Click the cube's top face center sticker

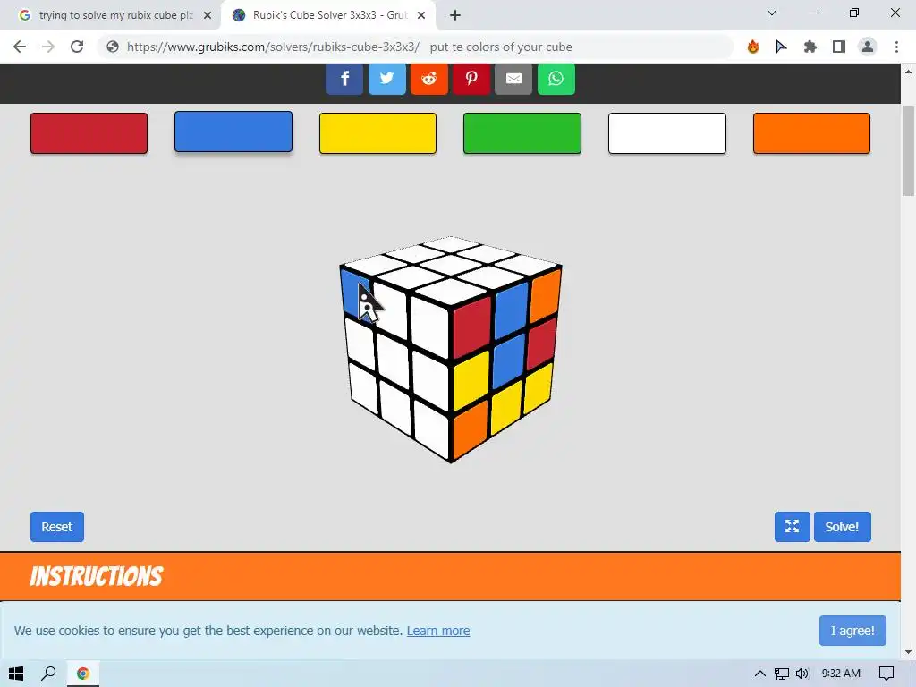point(451,264)
